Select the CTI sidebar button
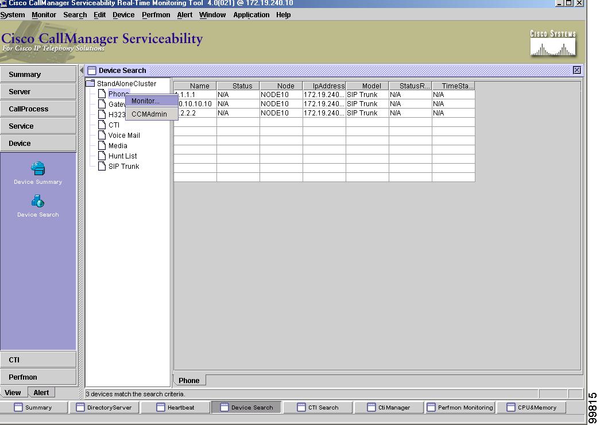 [x=38, y=360]
